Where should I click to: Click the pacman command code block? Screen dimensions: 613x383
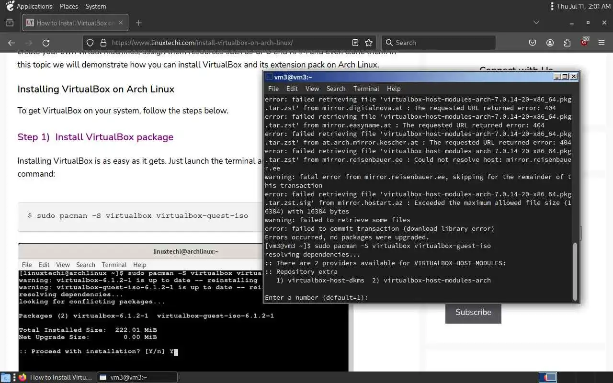(140, 217)
